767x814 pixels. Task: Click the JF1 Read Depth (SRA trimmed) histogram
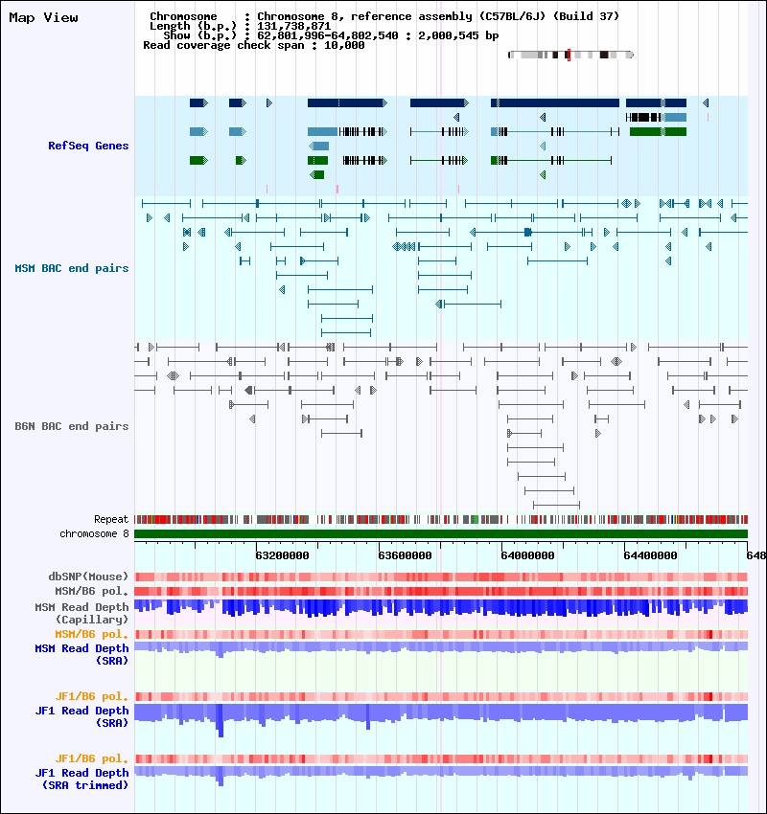coord(441,774)
